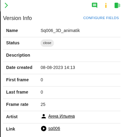This screenshot has height=137, width=122.
Task: Select the Frame rate value 25
Action: pyautogui.click(x=43, y=104)
